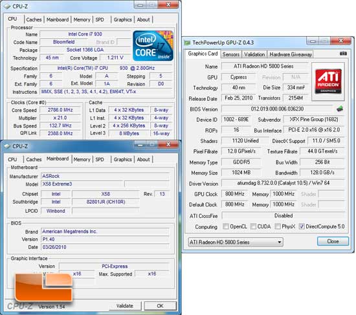
Task: Click the CPU name field Intel Core i7 930
Action: 85,34
